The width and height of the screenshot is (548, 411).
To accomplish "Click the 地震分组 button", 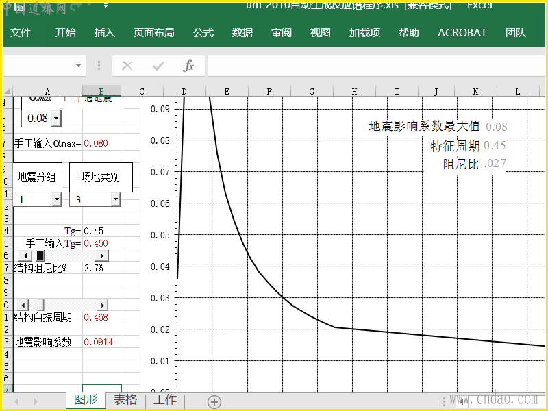I will pyautogui.click(x=37, y=177).
